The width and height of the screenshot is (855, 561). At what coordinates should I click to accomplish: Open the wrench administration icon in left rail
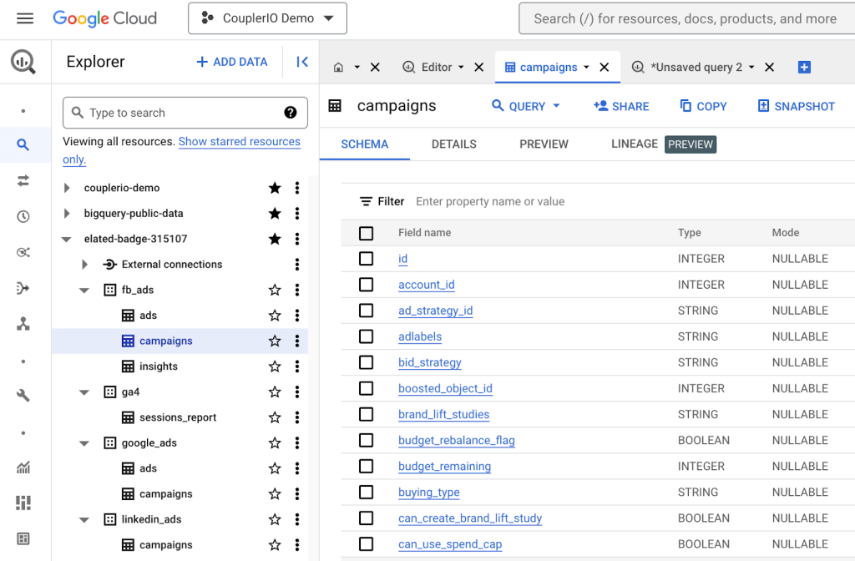(23, 395)
